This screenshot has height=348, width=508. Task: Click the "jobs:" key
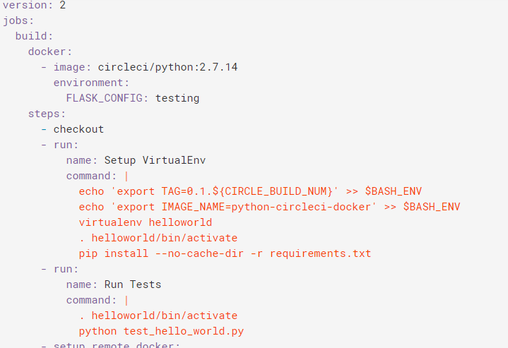click(17, 20)
